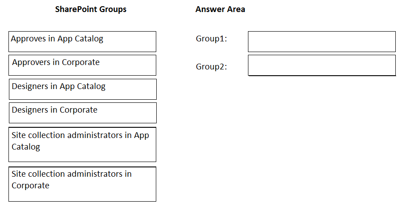Viewport: 402px width, 207px height.
Task: Click the Group2 label
Action: click(211, 66)
